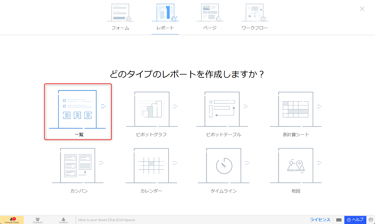Screen dimensions: 375x224
Task: Go to the ワークフロー tab
Action: 254,17
